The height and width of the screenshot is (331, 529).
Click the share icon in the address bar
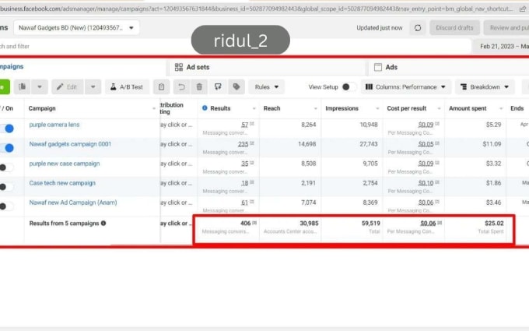click(523, 9)
